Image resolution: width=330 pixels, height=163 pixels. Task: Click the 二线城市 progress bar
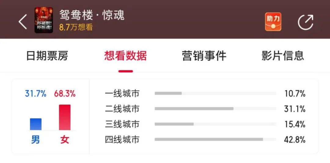tap(215, 109)
